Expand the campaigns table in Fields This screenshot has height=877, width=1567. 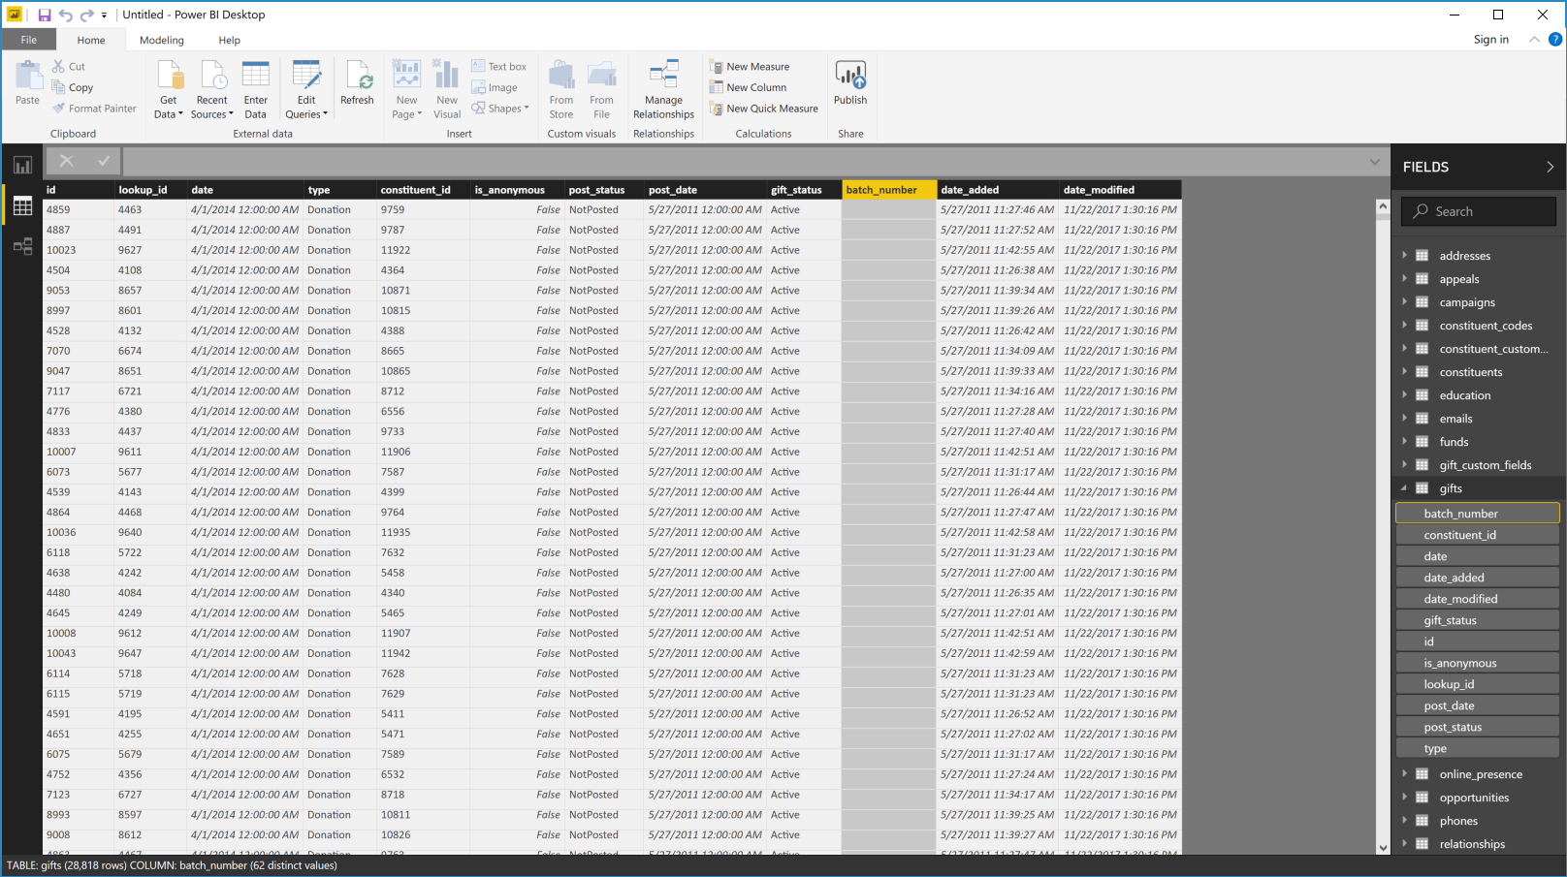click(1403, 302)
